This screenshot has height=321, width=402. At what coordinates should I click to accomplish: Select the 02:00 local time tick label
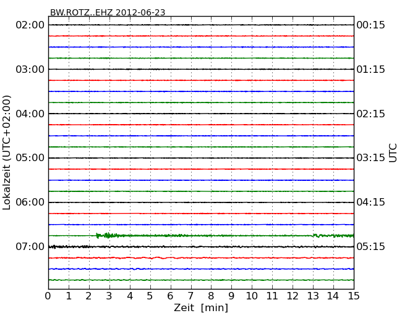tap(30, 25)
